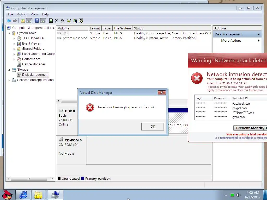The height and width of the screenshot is (200, 267).
Task: Click the volume speaker tray icon
Action: tap(238, 195)
